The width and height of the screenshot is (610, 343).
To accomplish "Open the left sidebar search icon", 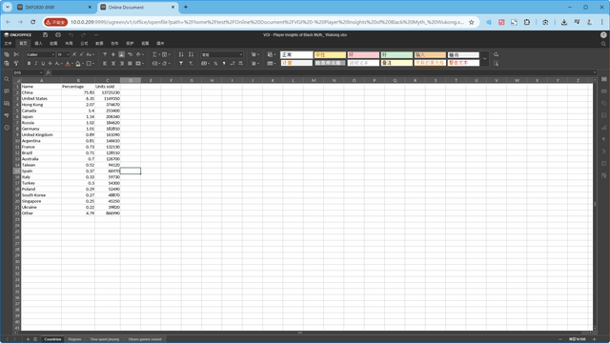I will pyautogui.click(x=7, y=79).
